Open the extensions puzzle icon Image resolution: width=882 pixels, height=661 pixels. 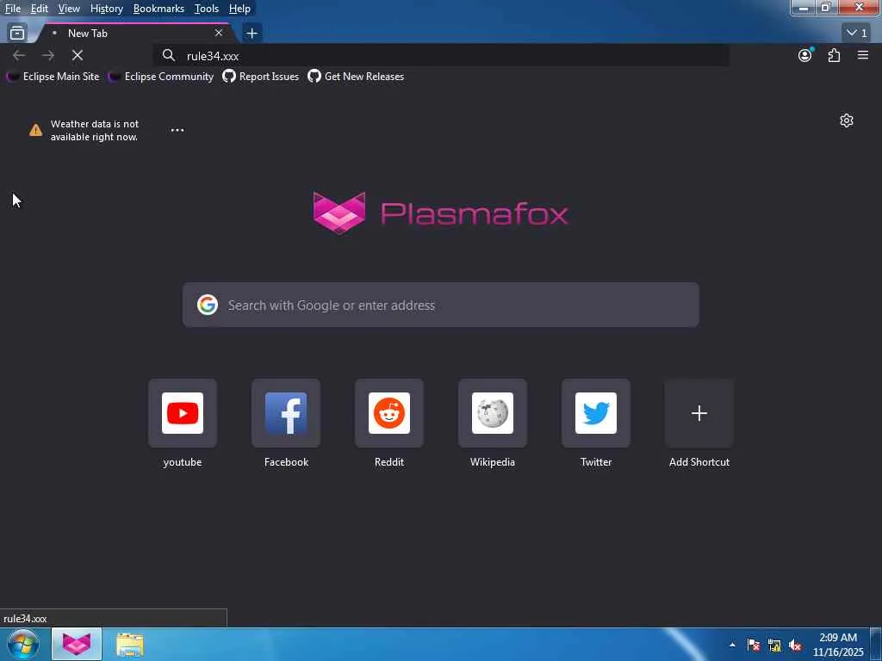834,55
